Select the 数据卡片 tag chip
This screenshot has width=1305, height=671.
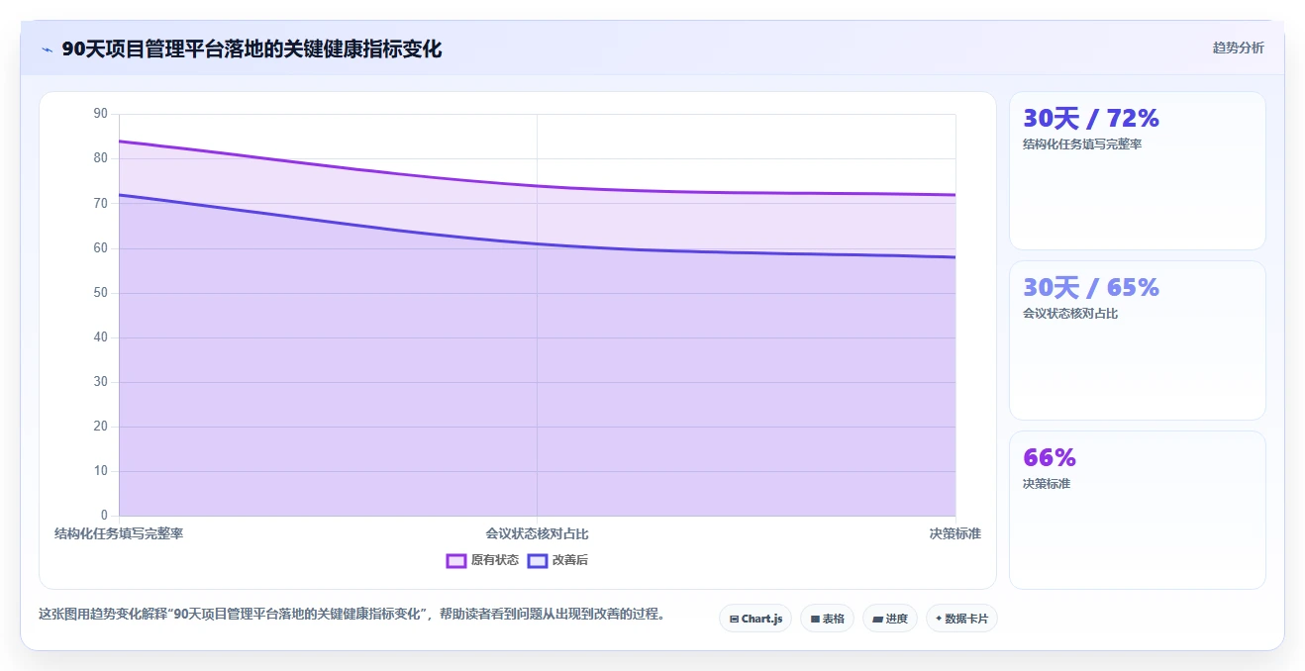click(961, 619)
